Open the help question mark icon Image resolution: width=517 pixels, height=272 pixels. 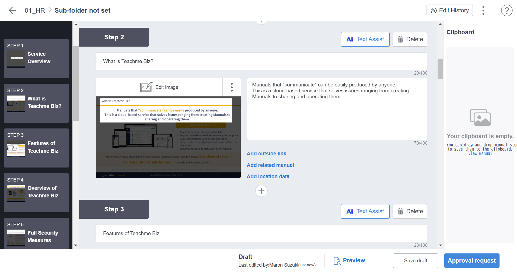tap(506, 11)
